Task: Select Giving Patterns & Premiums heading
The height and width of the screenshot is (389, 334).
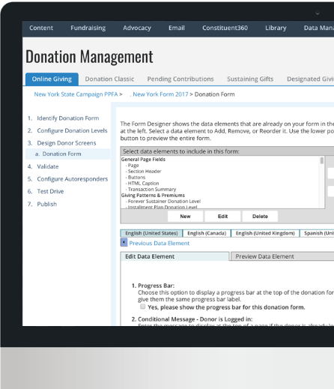Action: [153, 196]
